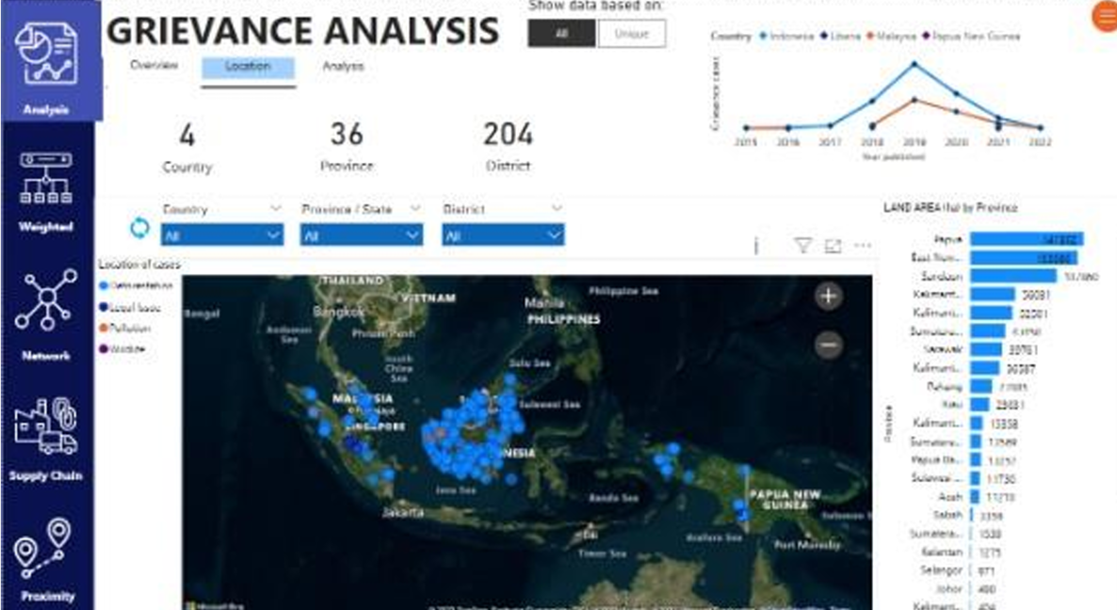Open the Supply Chain page icon

[x=45, y=425]
